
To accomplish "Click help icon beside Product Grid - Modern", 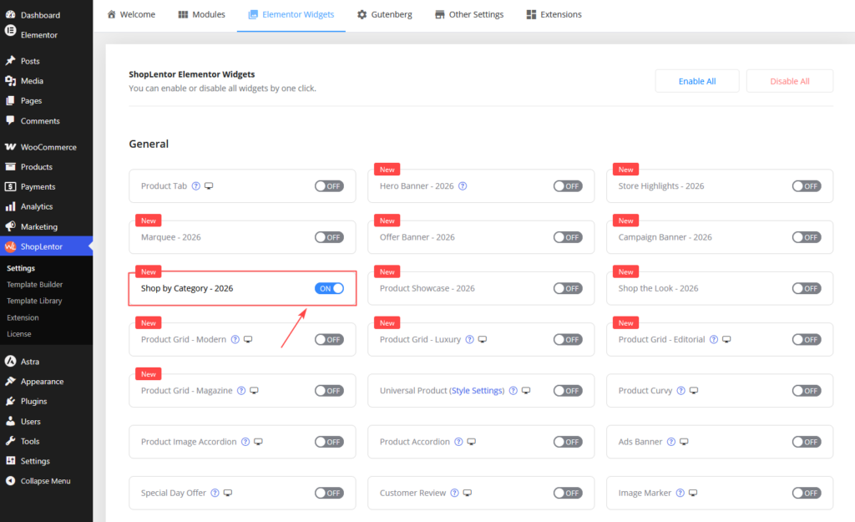I will (235, 339).
